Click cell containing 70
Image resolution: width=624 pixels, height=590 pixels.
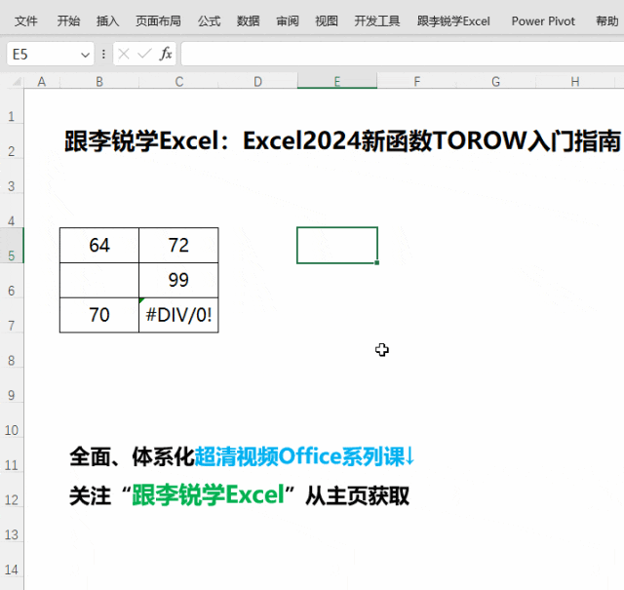[x=99, y=315]
